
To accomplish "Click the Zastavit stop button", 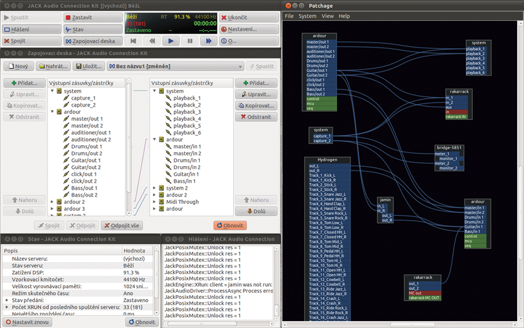I will click(93, 17).
